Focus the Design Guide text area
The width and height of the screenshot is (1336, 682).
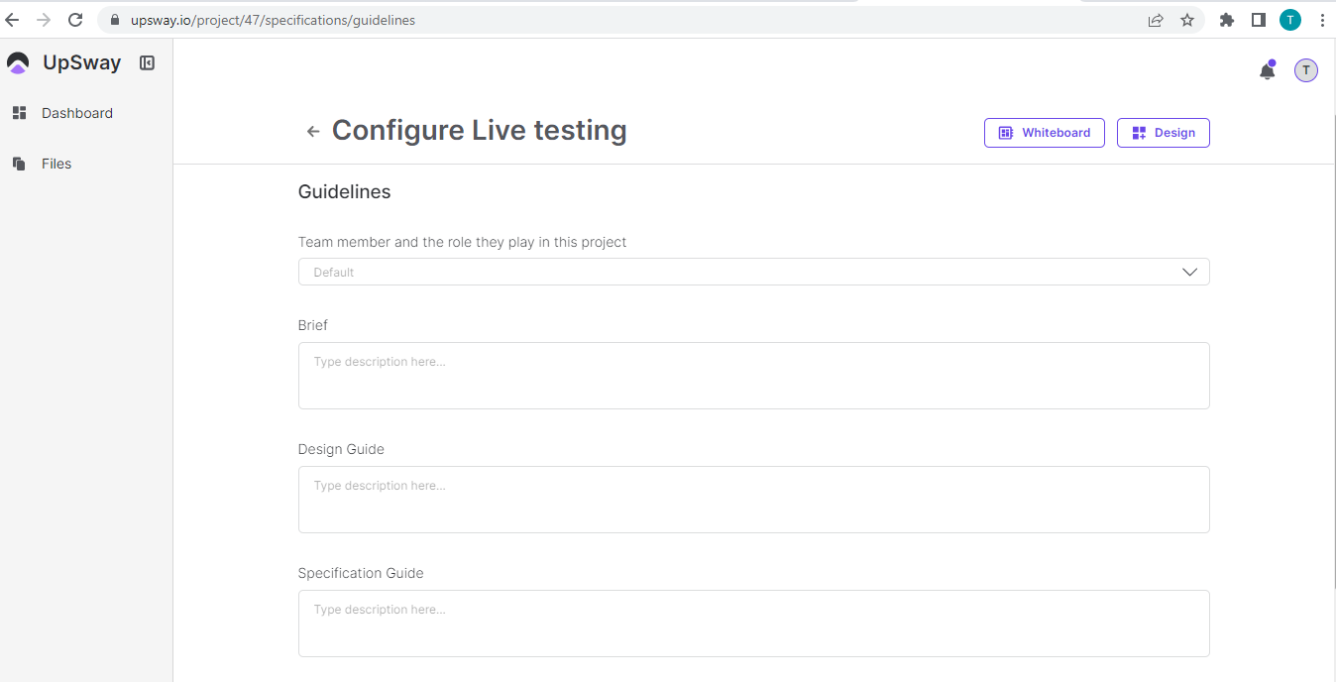coord(753,500)
